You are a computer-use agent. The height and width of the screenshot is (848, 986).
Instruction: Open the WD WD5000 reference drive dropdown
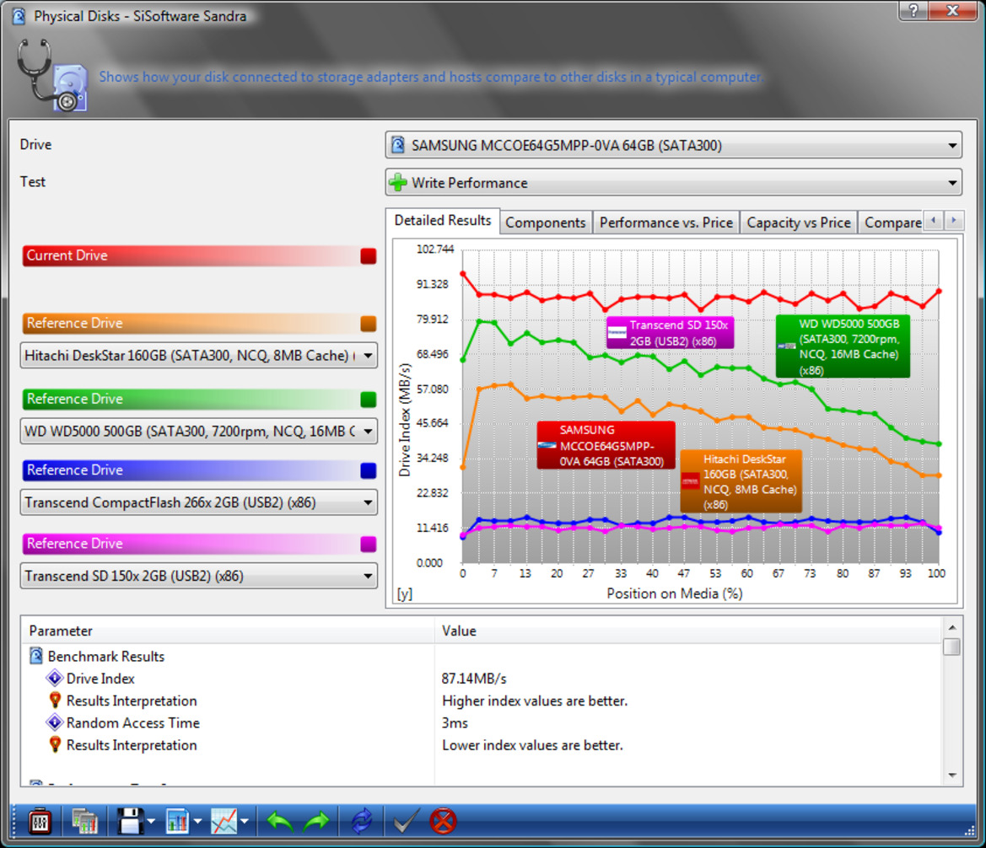pos(199,432)
